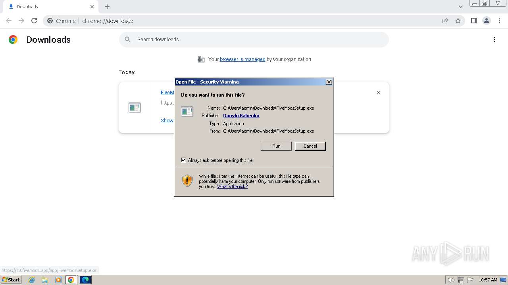Open the Danylo Babenko publisher link

pos(241,116)
